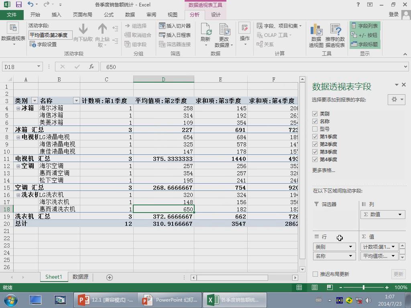Screen dimensions: 411x308
Task: Undo the last action in the quick access toolbar
Action: [x=31, y=4]
